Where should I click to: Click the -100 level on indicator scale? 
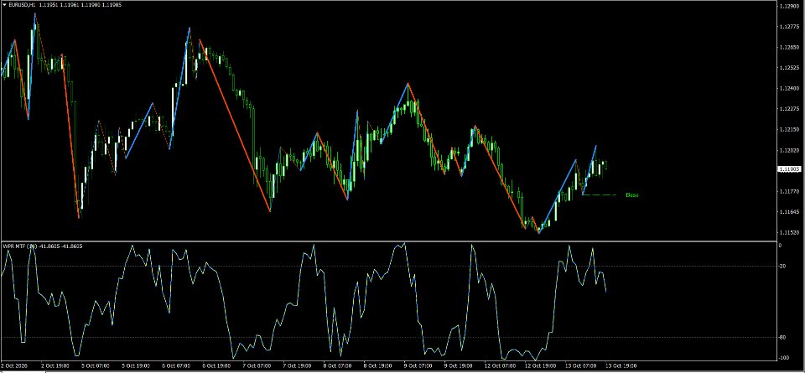783,358
